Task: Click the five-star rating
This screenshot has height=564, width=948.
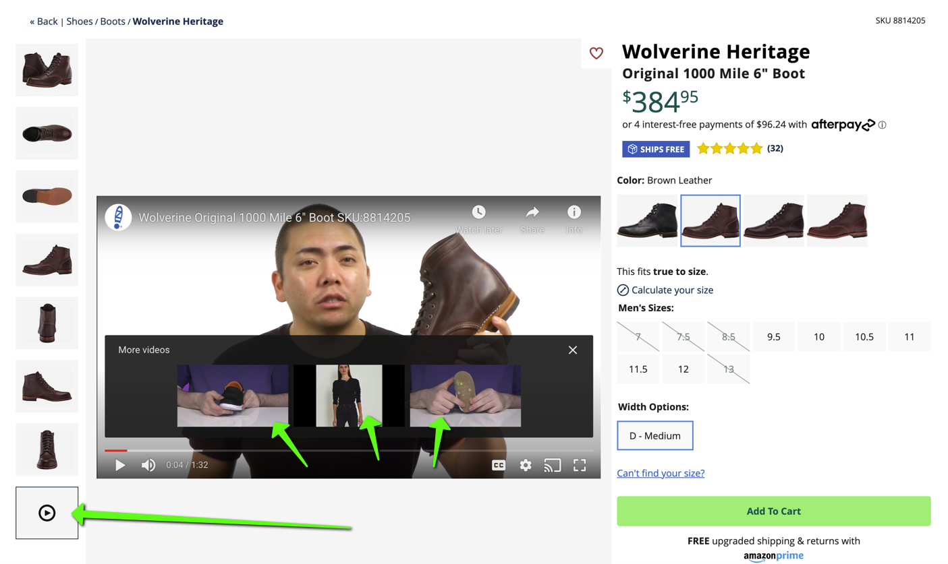Action: coord(729,148)
